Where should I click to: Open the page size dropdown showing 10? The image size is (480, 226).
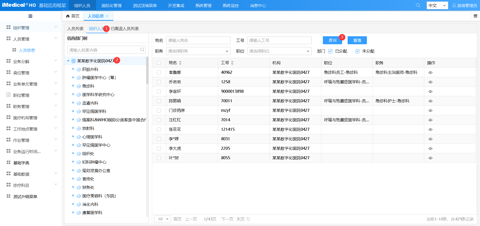pyautogui.click(x=163, y=219)
